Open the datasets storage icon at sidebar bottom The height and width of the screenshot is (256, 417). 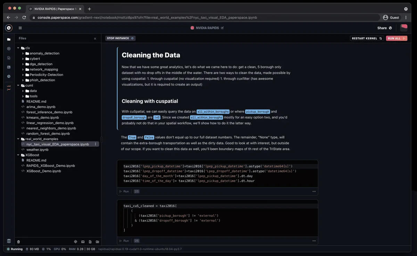pos(9,241)
